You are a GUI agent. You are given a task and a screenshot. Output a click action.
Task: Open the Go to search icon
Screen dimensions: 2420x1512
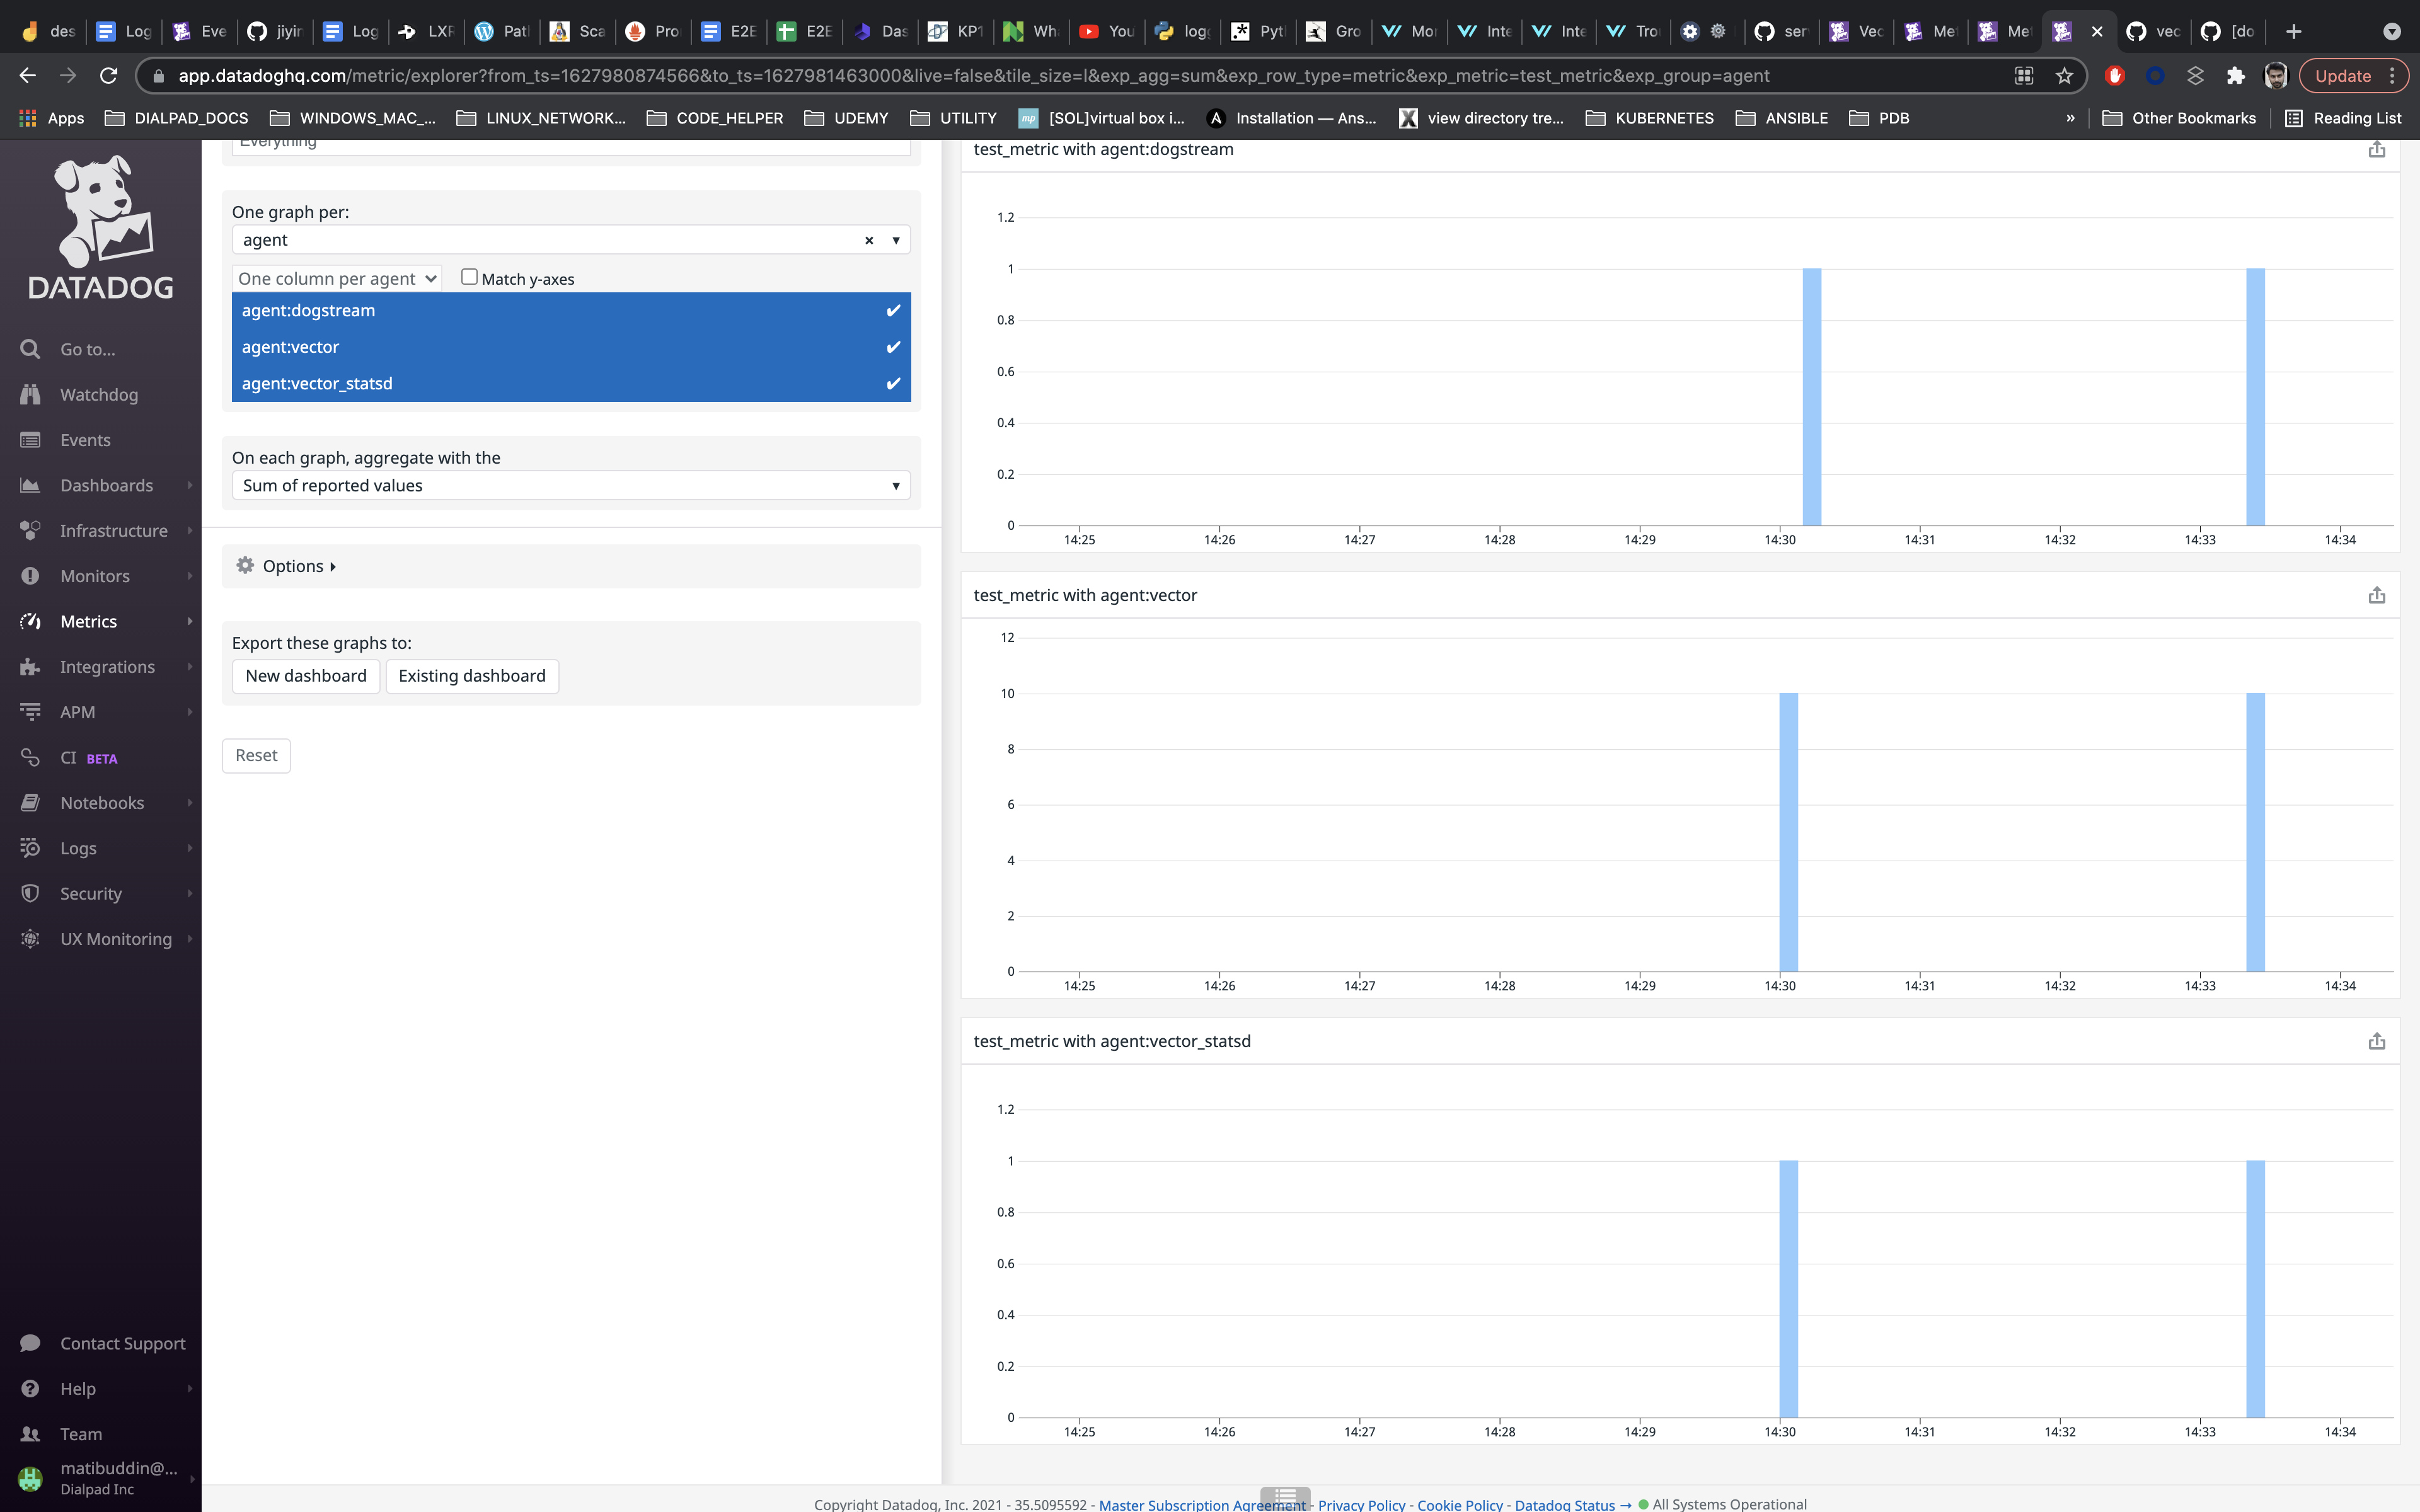[30, 349]
